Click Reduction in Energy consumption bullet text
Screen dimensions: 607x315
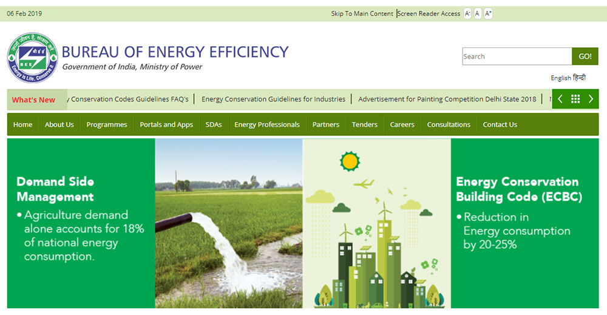click(x=514, y=231)
